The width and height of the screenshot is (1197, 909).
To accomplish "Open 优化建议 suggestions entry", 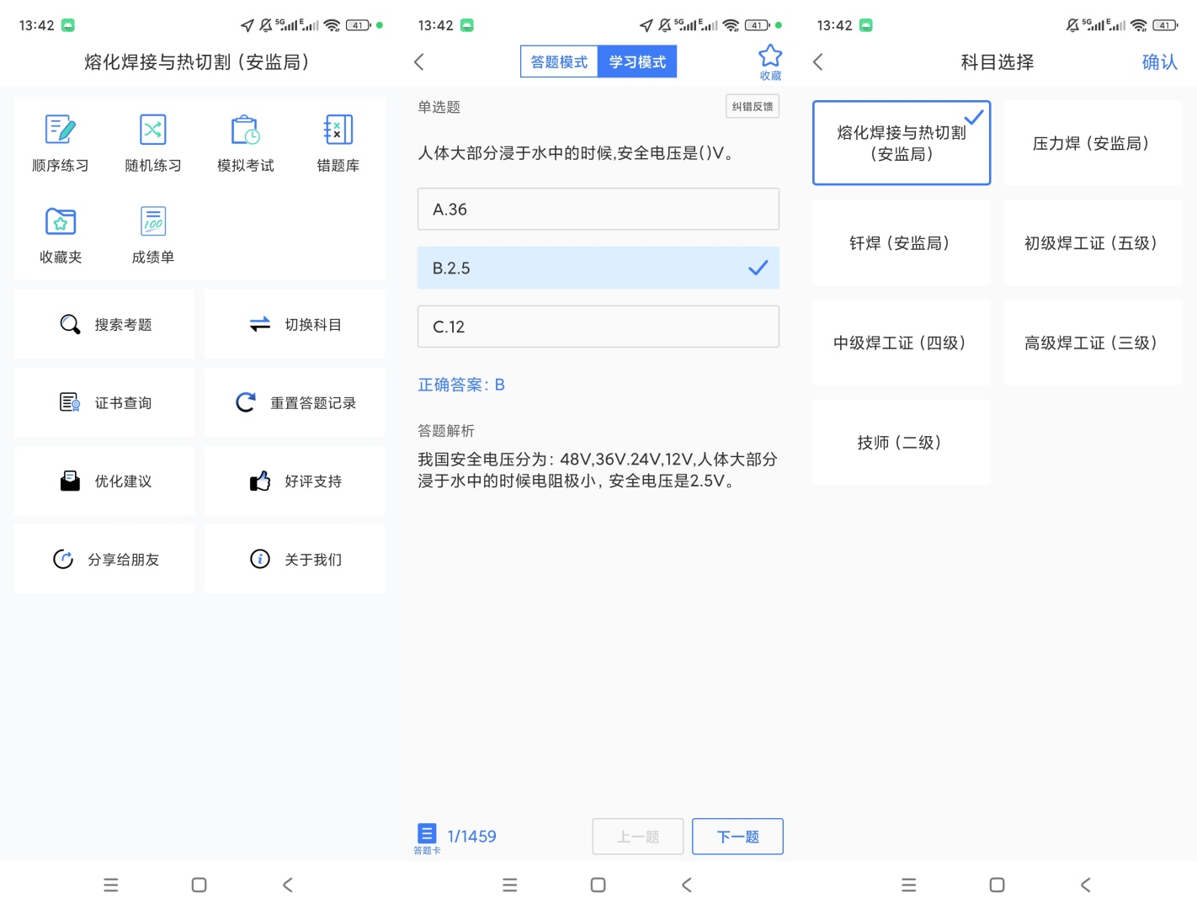I will [104, 481].
